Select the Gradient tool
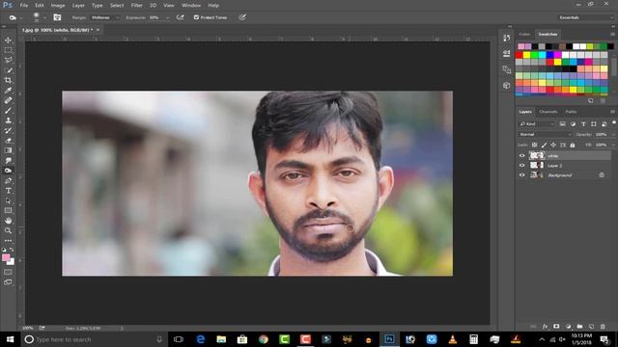The height and width of the screenshot is (347, 618). [8, 150]
